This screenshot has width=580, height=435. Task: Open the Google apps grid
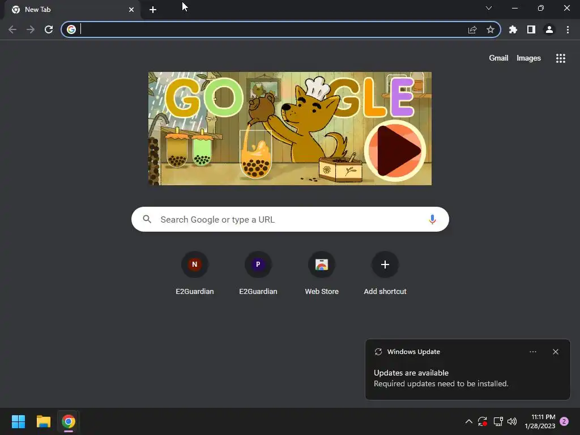561,58
